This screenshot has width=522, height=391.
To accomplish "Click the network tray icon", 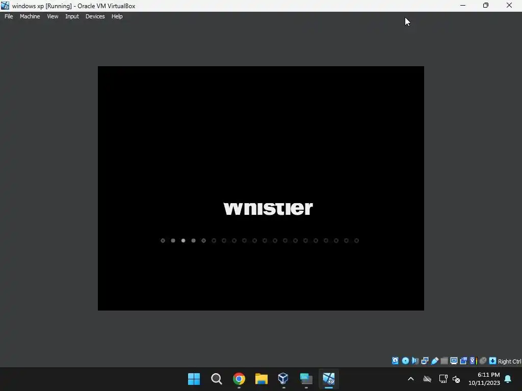I will (443, 379).
